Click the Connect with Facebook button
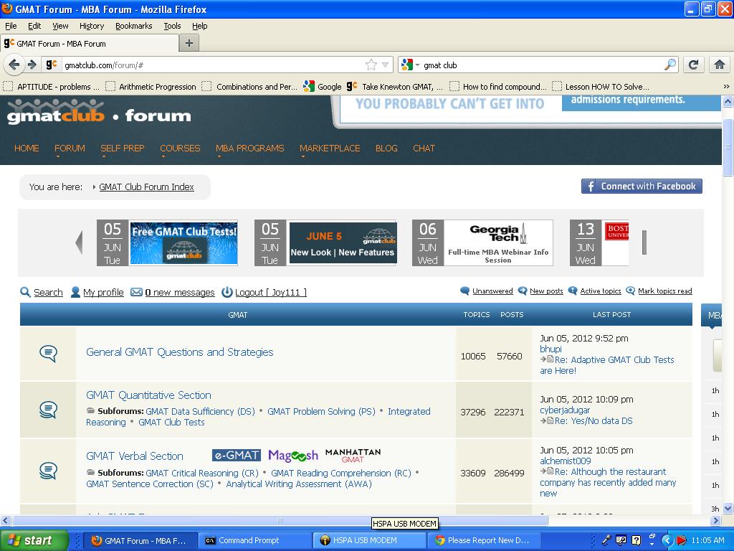The width and height of the screenshot is (734, 551). (x=642, y=187)
